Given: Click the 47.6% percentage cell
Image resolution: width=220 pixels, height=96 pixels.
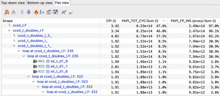Looking at the screenshot, I should pyautogui.click(x=162, y=26).
